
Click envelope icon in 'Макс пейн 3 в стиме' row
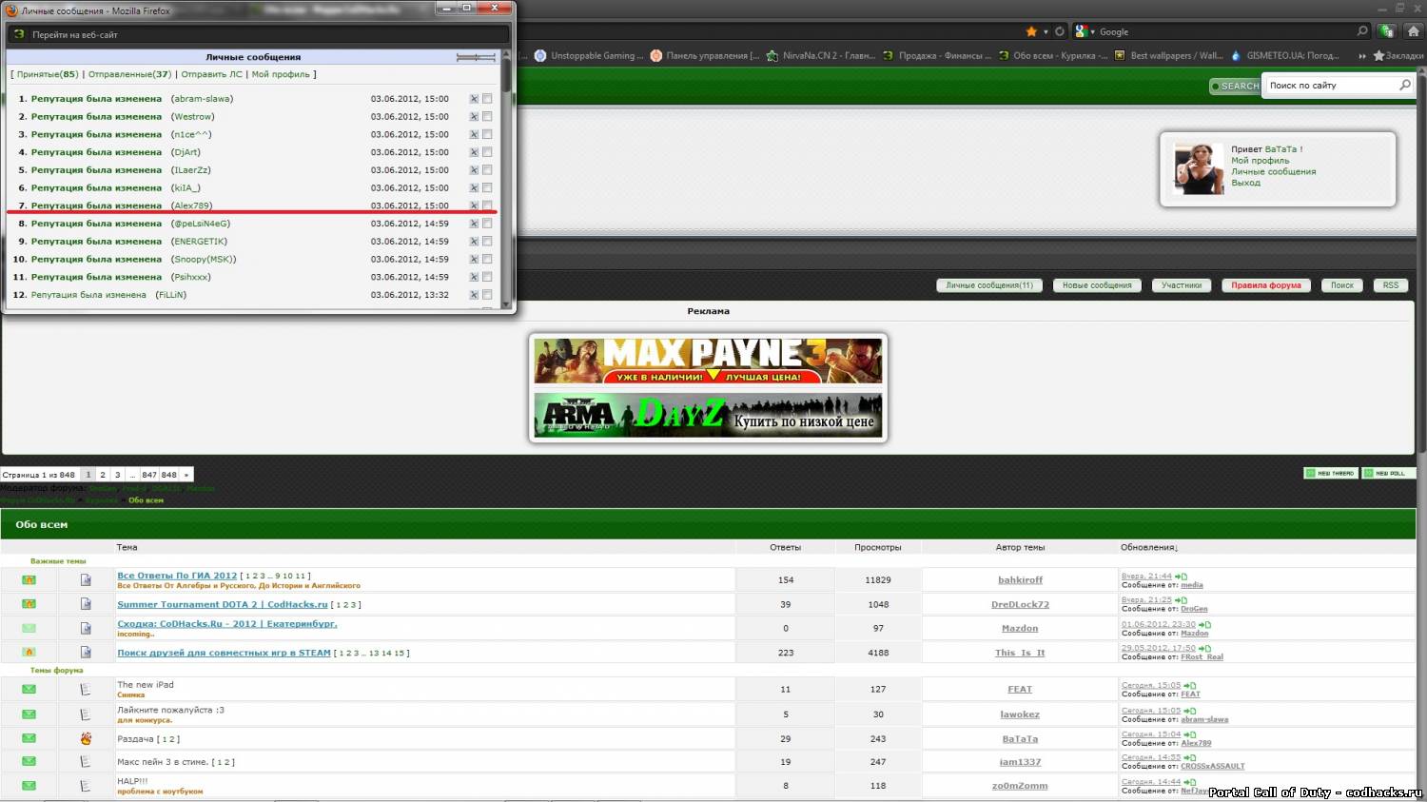tap(29, 761)
